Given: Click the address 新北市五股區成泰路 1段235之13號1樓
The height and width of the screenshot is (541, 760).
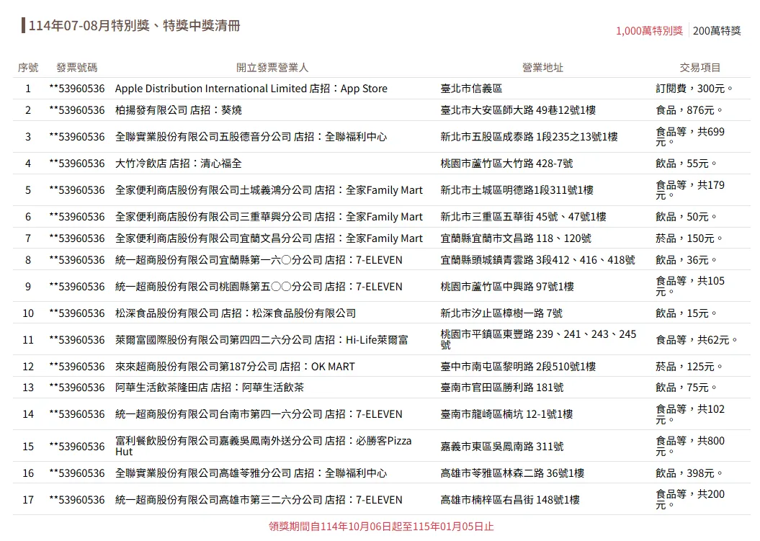Looking at the screenshot, I should 529,137.
